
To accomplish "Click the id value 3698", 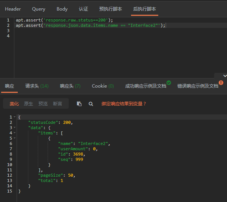I will pos(78,154).
